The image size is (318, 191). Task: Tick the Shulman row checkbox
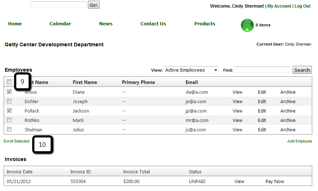click(9, 130)
